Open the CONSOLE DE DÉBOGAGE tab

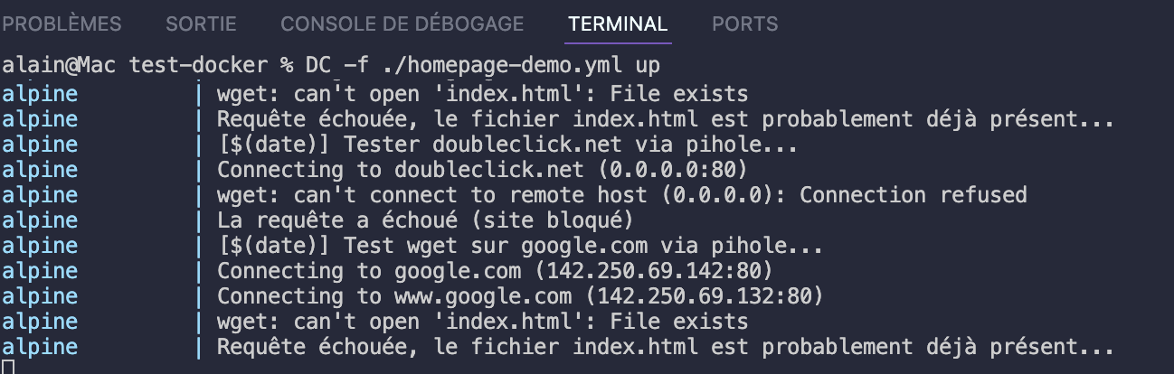402,24
